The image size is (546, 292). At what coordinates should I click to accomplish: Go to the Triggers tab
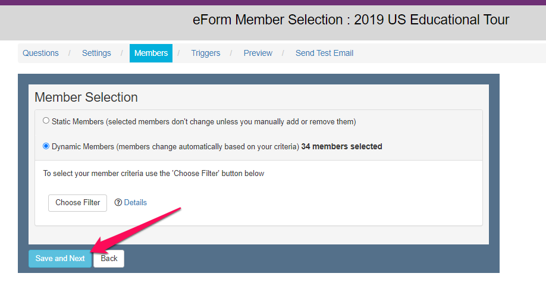tap(205, 53)
